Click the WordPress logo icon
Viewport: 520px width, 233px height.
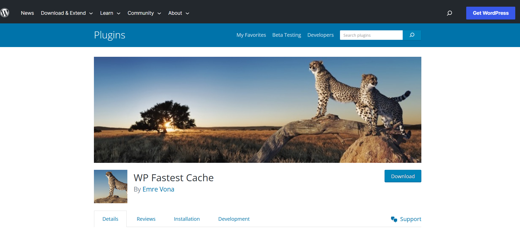4,13
